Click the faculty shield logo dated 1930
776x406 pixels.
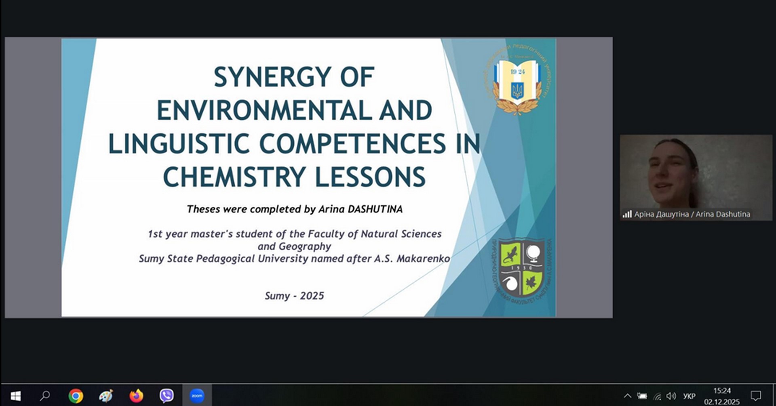pos(521,270)
